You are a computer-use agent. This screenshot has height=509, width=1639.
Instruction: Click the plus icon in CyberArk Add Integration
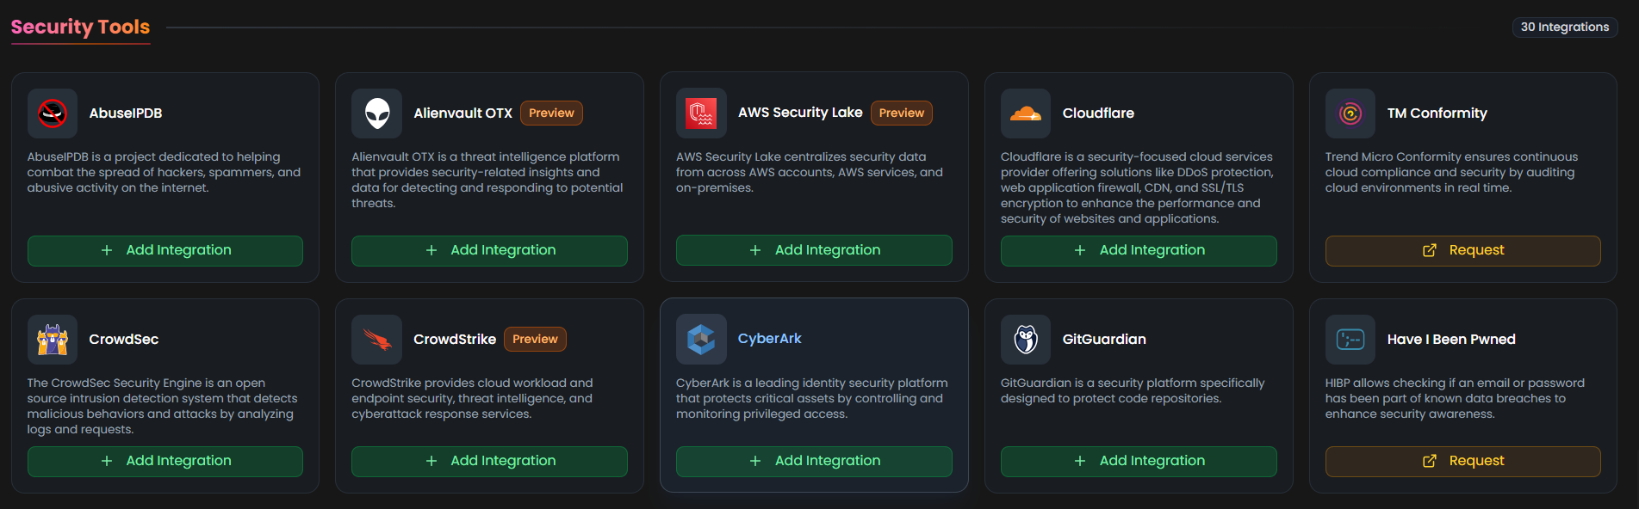755,461
